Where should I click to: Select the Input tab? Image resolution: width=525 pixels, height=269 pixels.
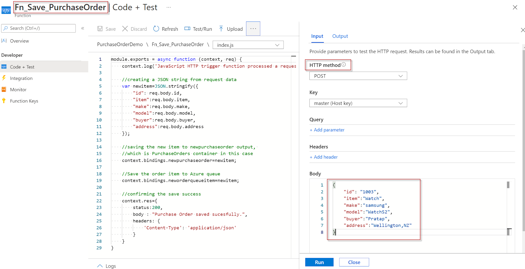(317, 36)
